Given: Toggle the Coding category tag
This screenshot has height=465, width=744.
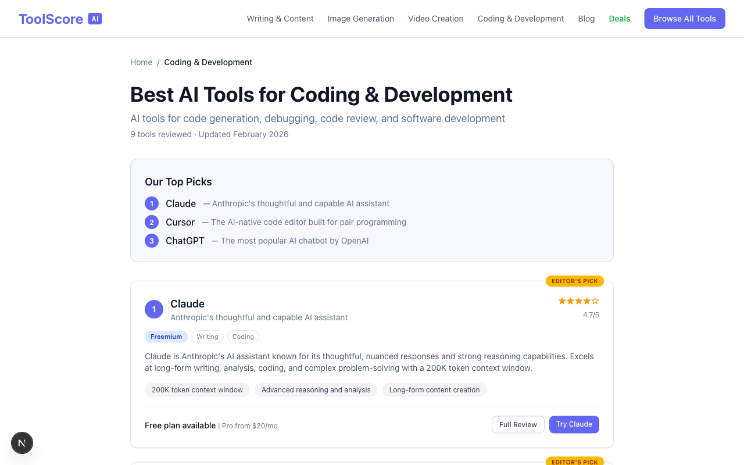Looking at the screenshot, I should point(243,337).
